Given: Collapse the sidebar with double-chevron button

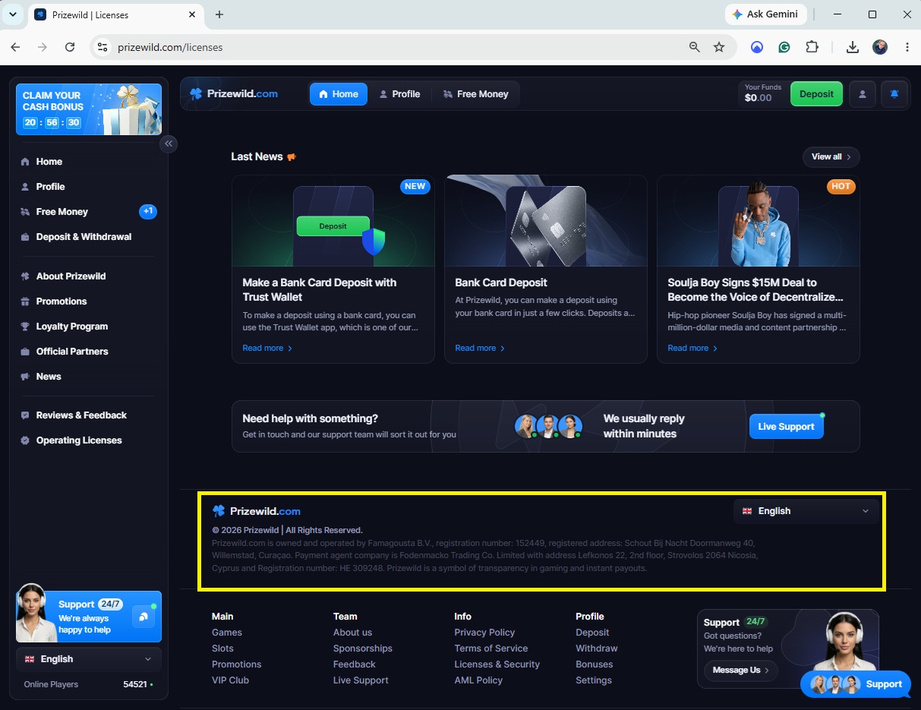Looking at the screenshot, I should coord(169,144).
